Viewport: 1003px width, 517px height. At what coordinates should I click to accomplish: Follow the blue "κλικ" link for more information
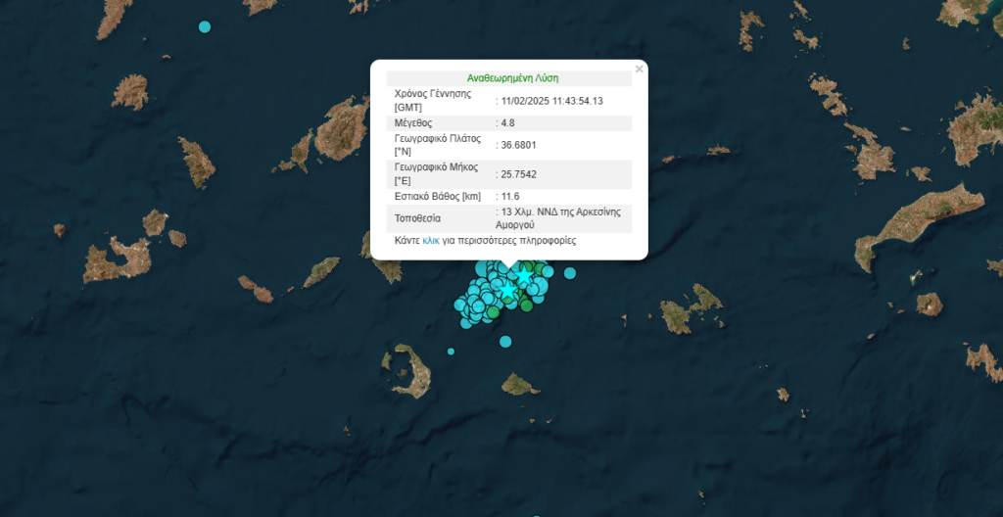[431, 241]
